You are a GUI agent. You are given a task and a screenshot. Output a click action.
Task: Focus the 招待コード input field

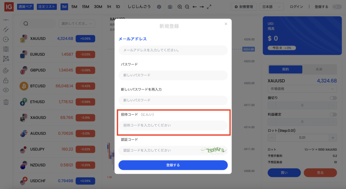point(173,125)
